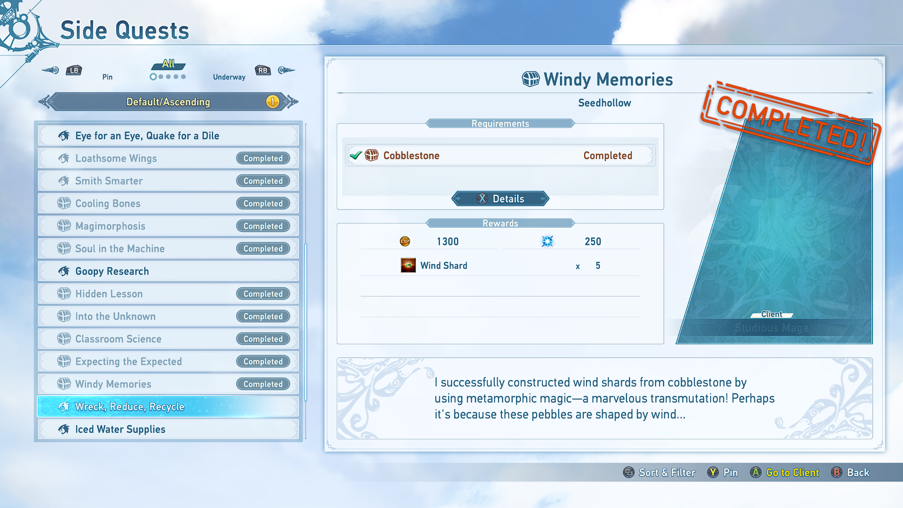Viewport: 903px width, 508px height.
Task: Click the X icon on Details
Action: point(482,198)
